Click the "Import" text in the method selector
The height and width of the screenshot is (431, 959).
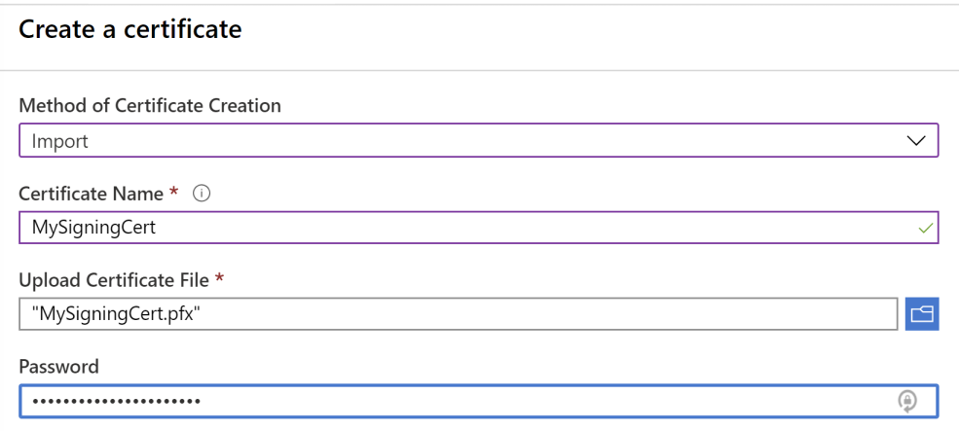pyautogui.click(x=59, y=141)
